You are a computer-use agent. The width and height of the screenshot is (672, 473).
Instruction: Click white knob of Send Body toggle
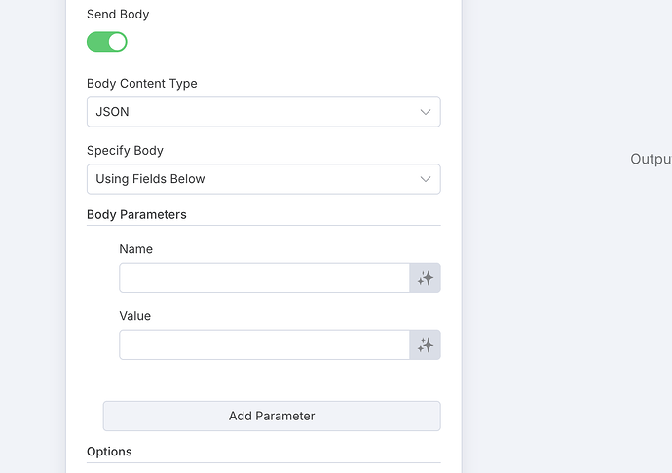pos(117,42)
